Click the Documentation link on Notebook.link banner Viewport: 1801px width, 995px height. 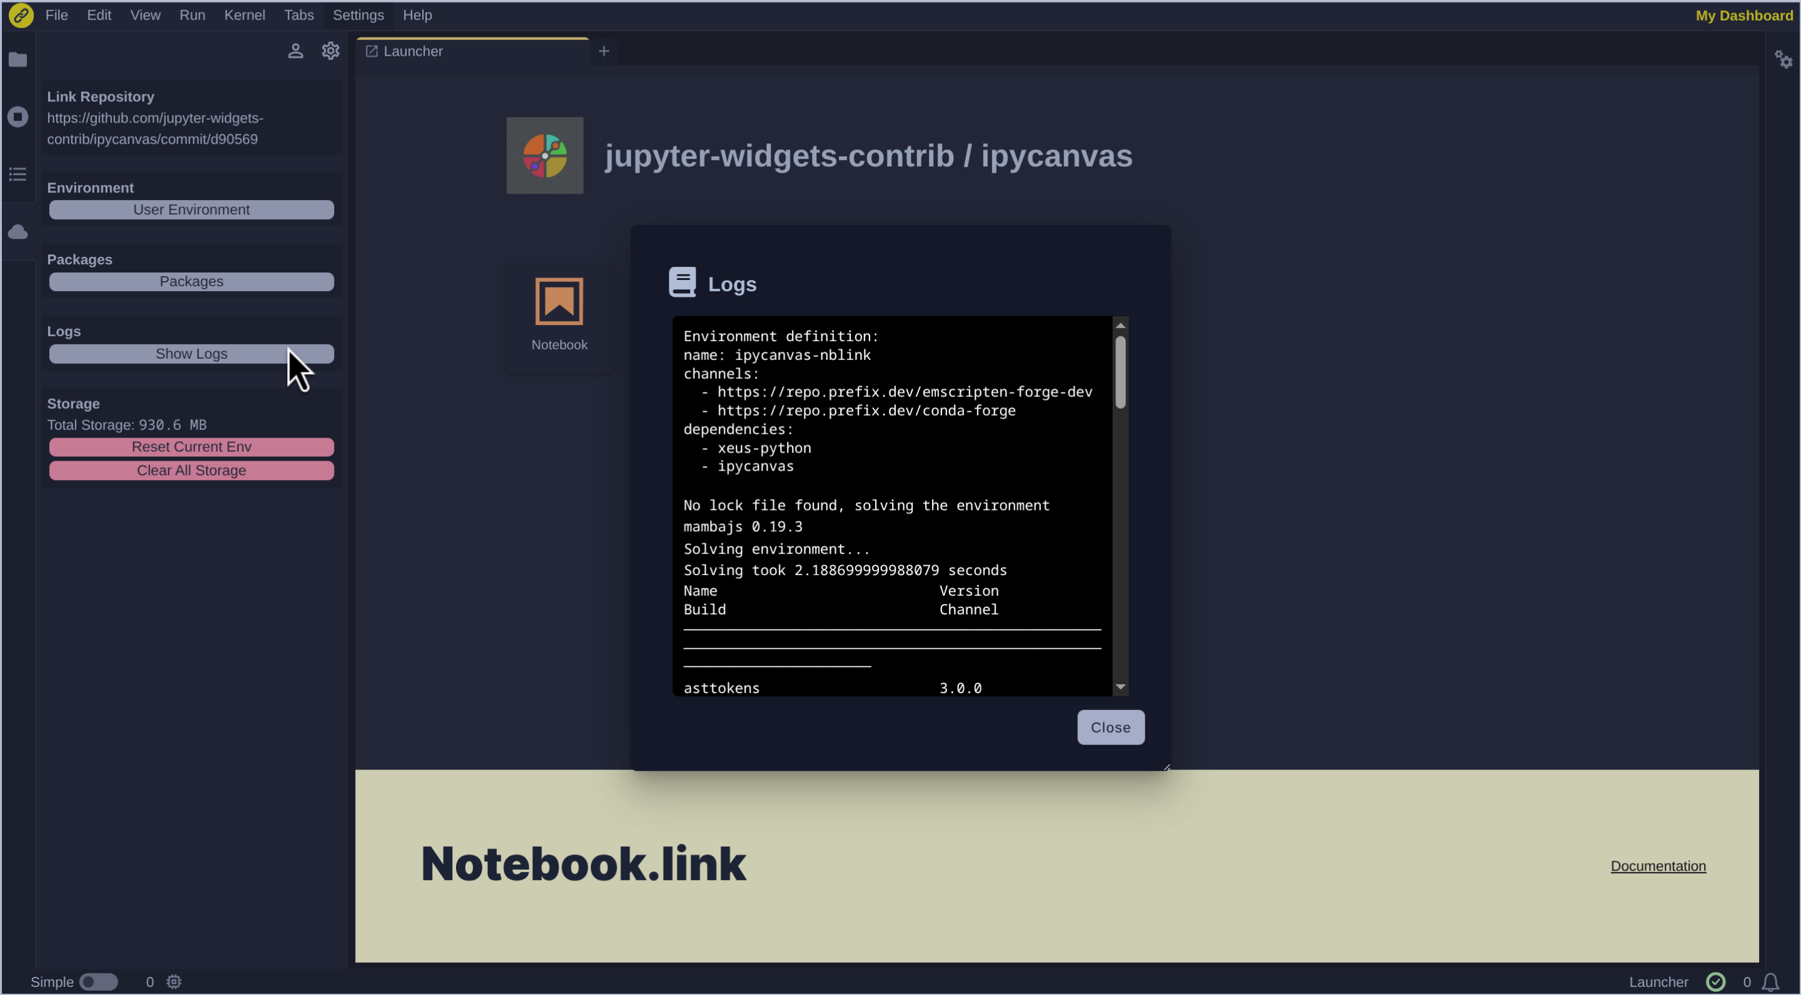click(x=1658, y=866)
